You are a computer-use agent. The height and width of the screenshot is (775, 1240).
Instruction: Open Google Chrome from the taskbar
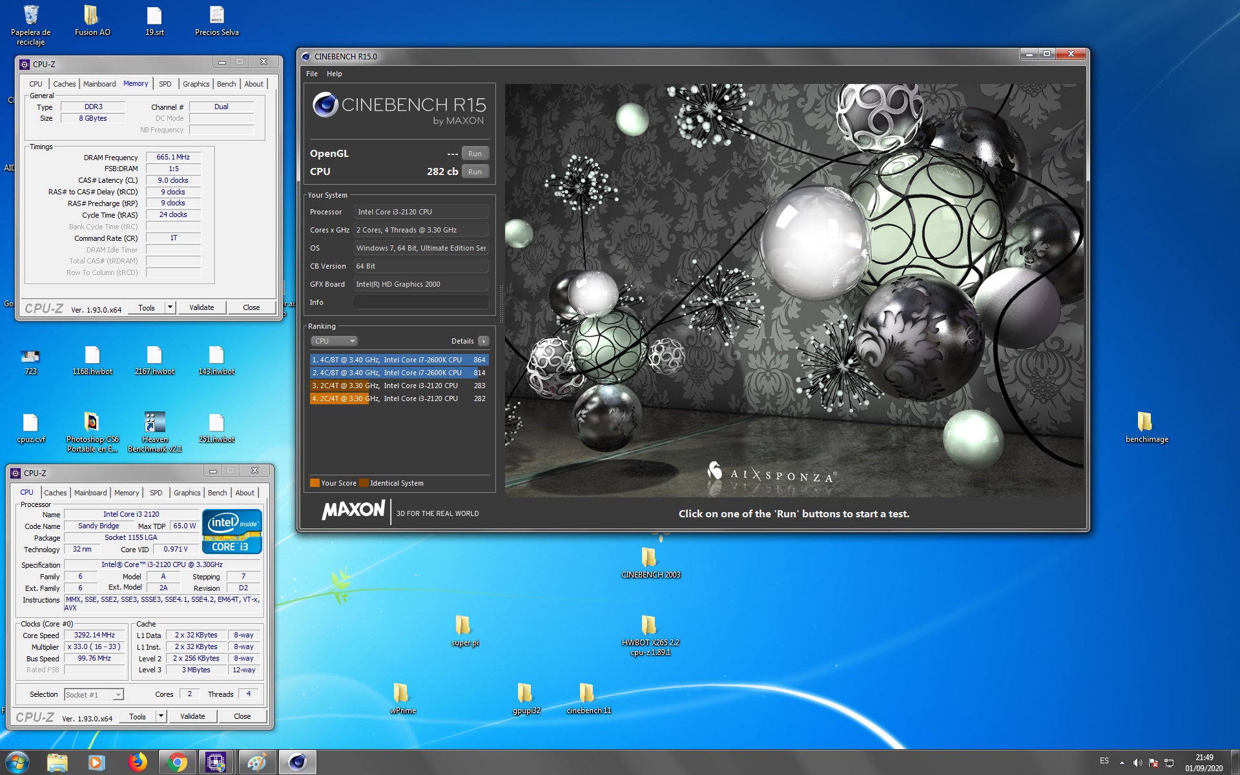coord(177,763)
